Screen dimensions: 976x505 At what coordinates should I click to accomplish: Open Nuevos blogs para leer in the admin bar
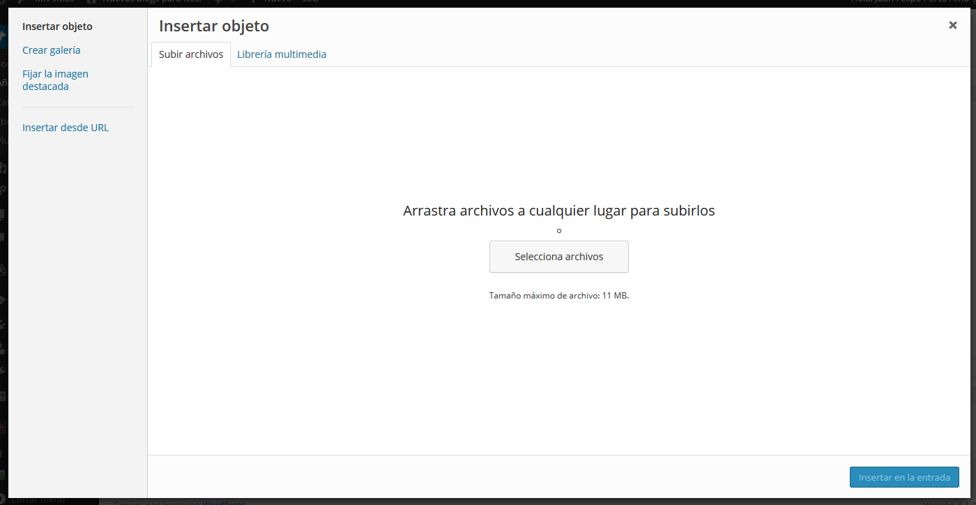(152, 2)
